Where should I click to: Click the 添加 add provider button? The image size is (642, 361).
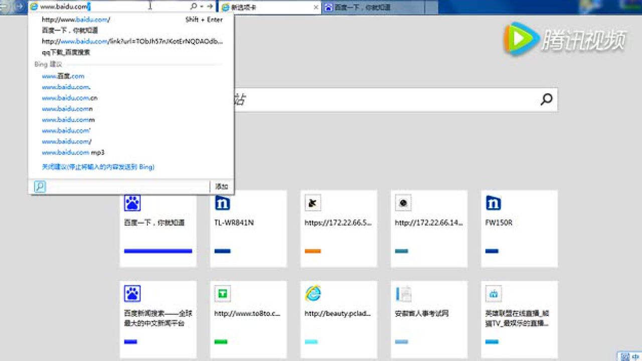(222, 187)
